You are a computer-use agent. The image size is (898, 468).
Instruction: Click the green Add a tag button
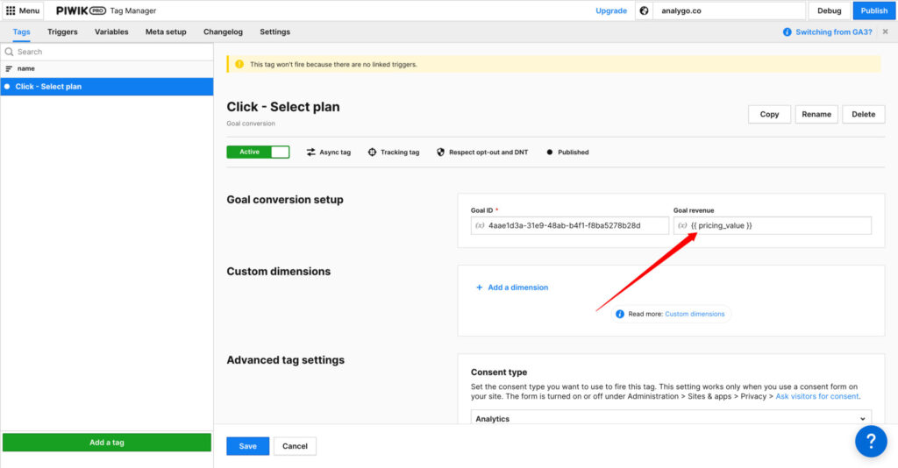tap(107, 443)
